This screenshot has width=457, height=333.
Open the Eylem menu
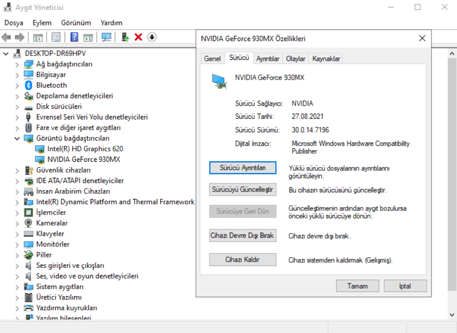point(42,23)
